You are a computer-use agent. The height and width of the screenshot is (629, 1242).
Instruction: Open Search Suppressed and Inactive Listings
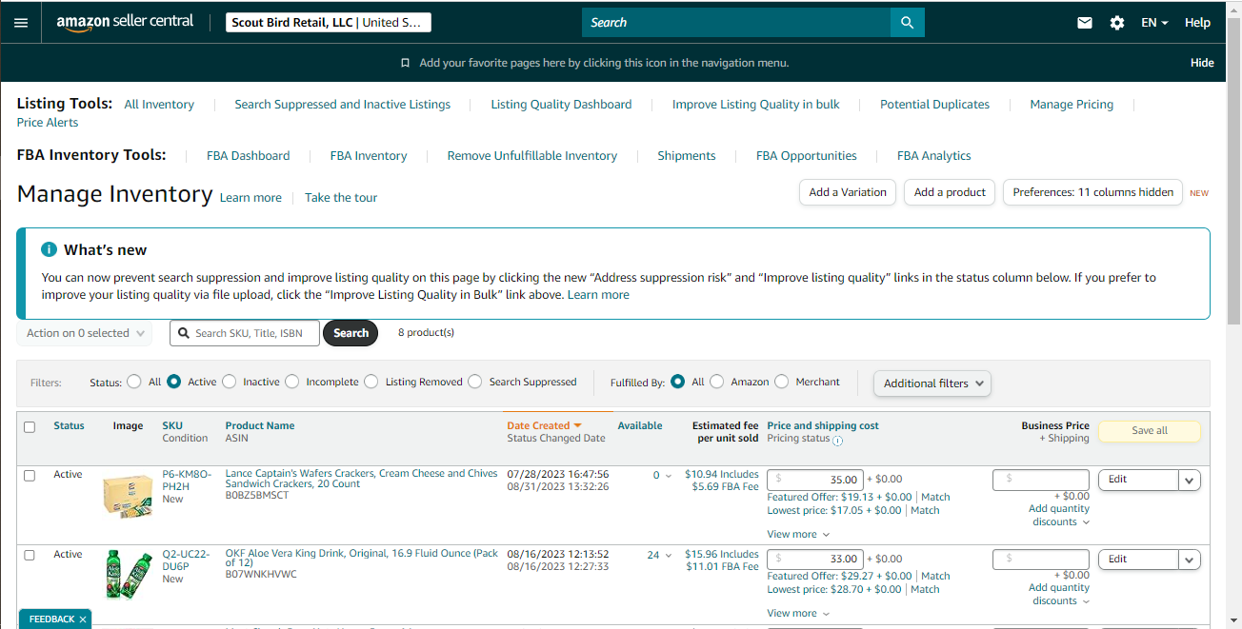tap(343, 105)
